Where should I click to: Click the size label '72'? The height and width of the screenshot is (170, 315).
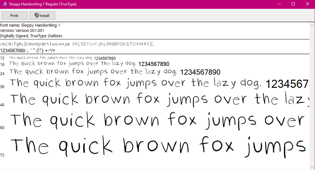point(2,155)
